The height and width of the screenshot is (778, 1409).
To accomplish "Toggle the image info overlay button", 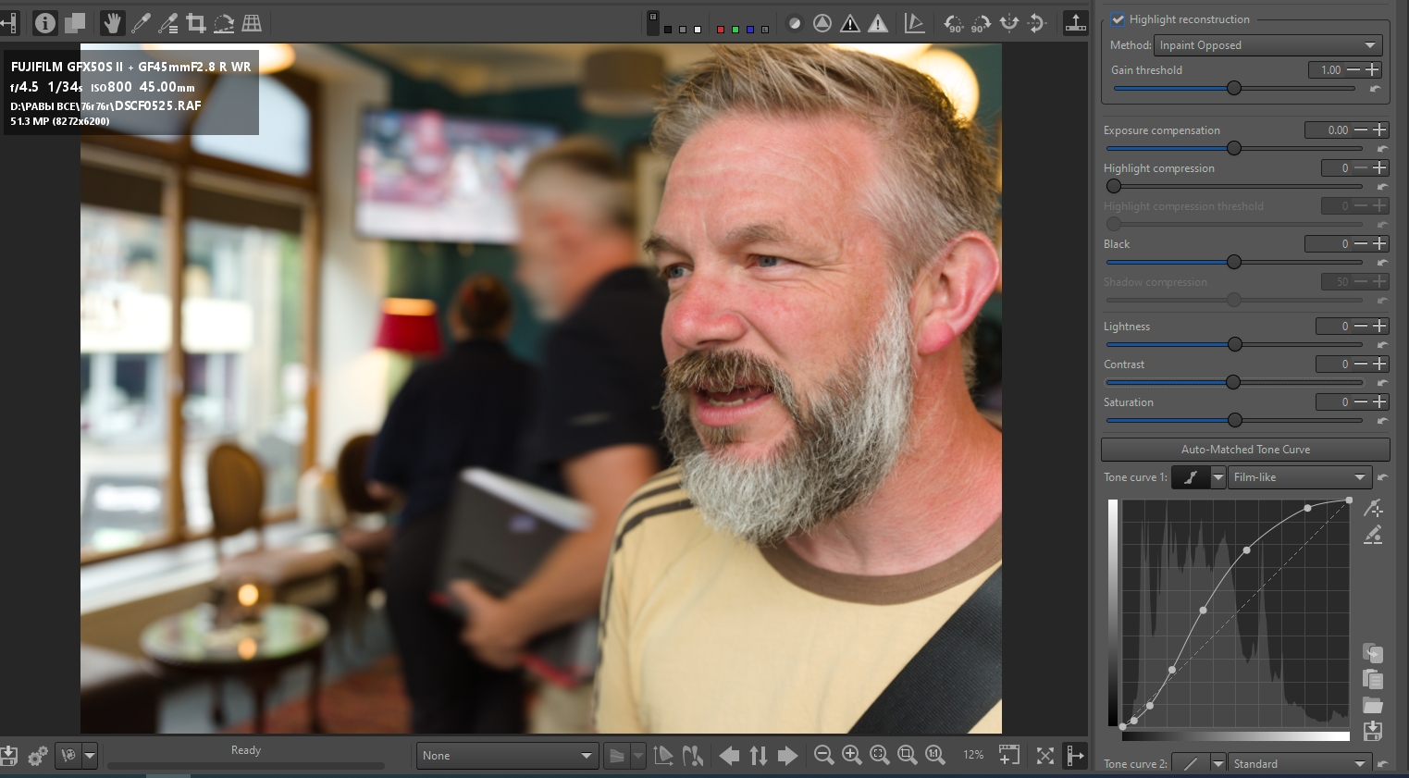I will coord(44,23).
